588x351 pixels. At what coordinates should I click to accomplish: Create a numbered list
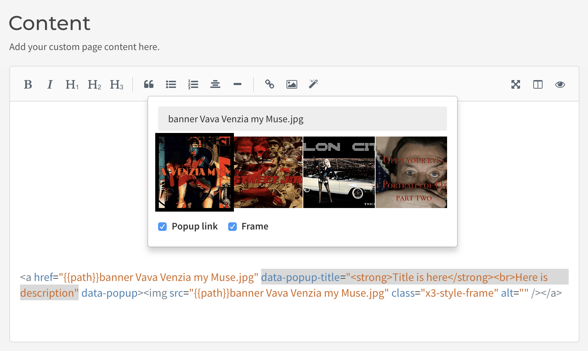point(193,84)
